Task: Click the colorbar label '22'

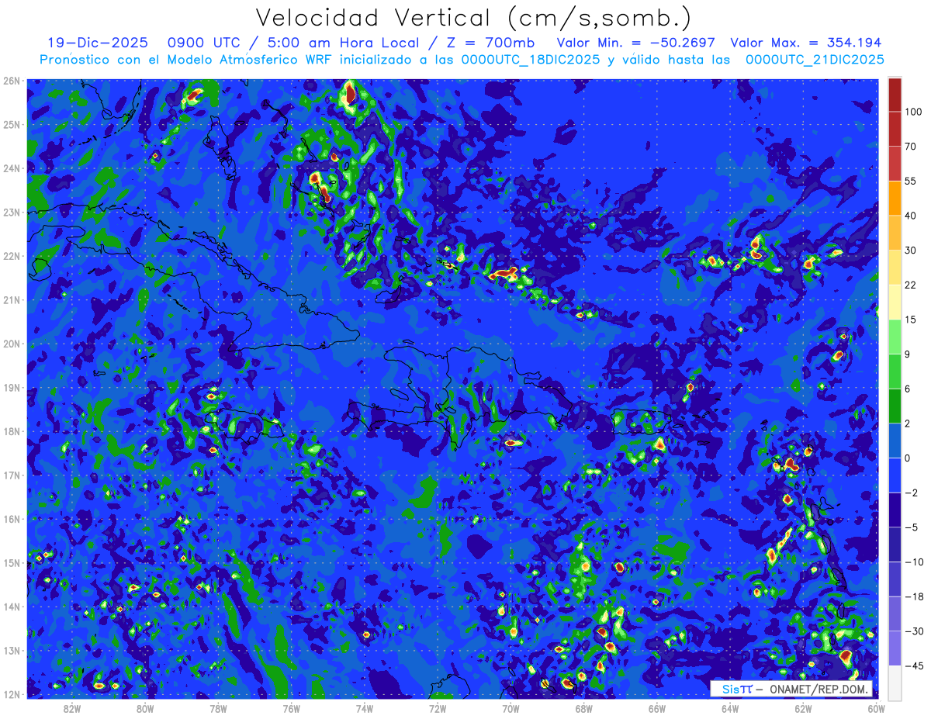Action: click(911, 285)
